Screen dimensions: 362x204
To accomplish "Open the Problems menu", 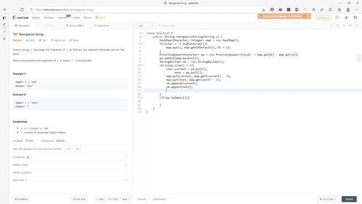I will (49, 18).
